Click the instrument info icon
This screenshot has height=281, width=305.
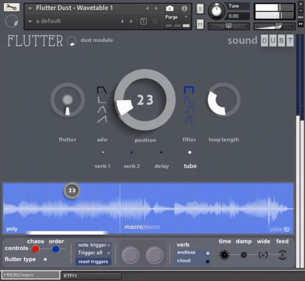click(184, 8)
